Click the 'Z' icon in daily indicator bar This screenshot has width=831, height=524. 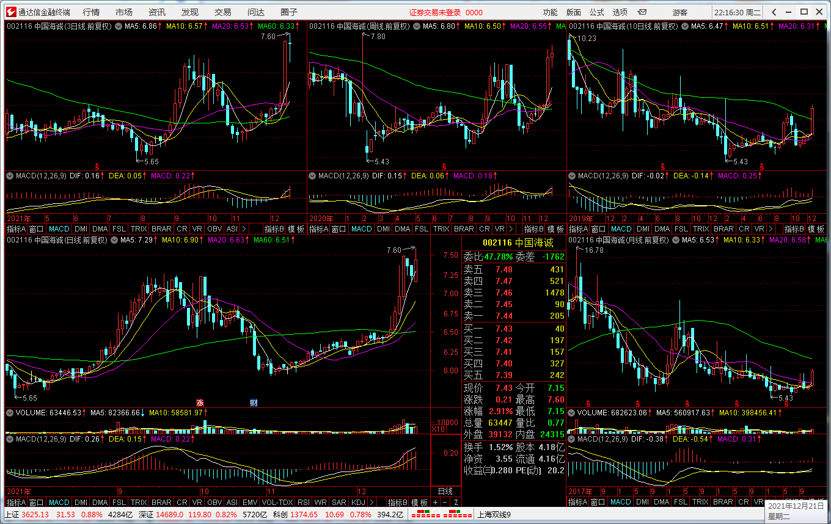(x=455, y=502)
